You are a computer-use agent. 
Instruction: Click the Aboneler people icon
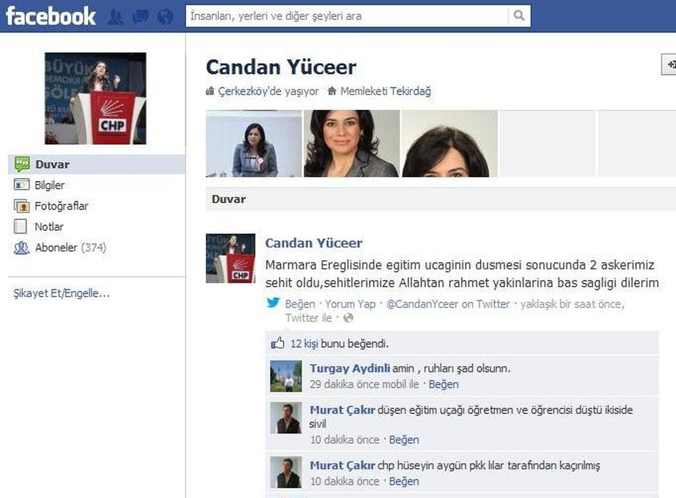[x=21, y=247]
